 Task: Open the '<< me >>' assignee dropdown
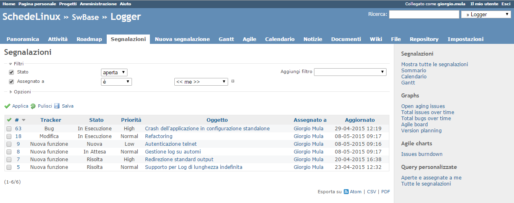[201, 82]
